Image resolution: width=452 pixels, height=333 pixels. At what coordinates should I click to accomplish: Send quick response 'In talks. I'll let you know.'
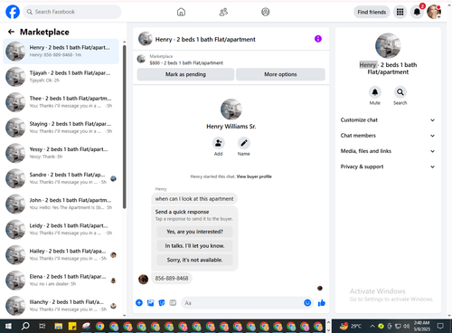(194, 246)
